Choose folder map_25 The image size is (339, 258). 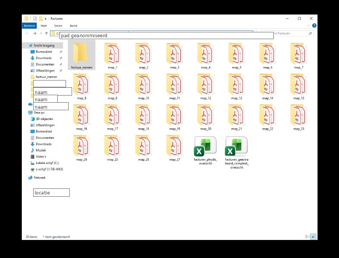[x=112, y=148]
